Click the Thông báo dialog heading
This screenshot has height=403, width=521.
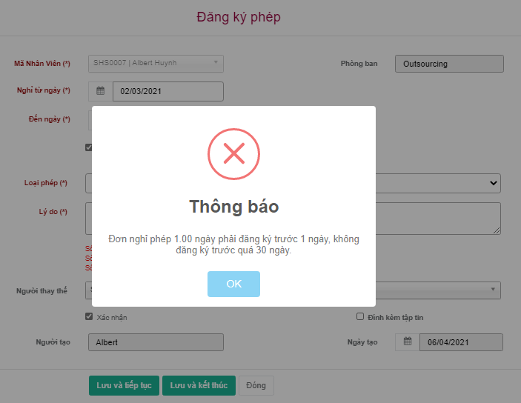[x=233, y=207]
